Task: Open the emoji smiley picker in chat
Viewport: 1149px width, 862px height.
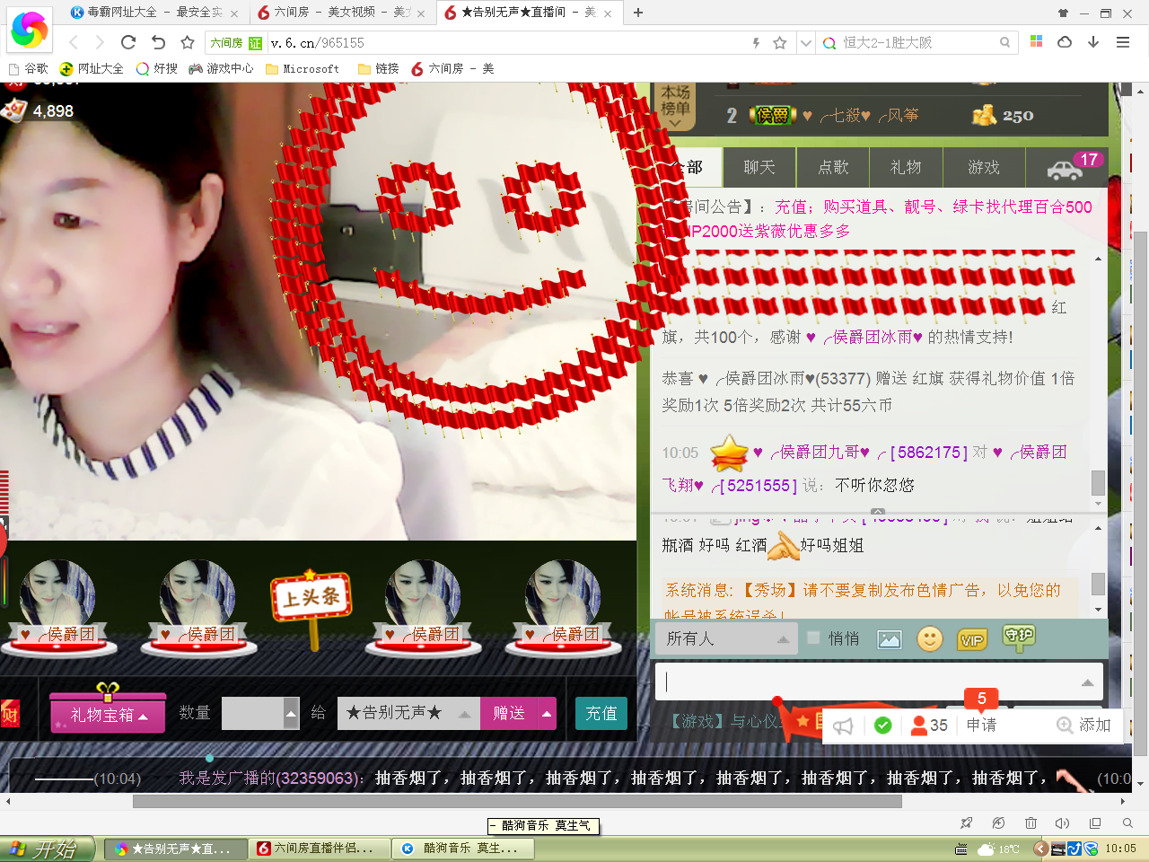Action: (930, 638)
